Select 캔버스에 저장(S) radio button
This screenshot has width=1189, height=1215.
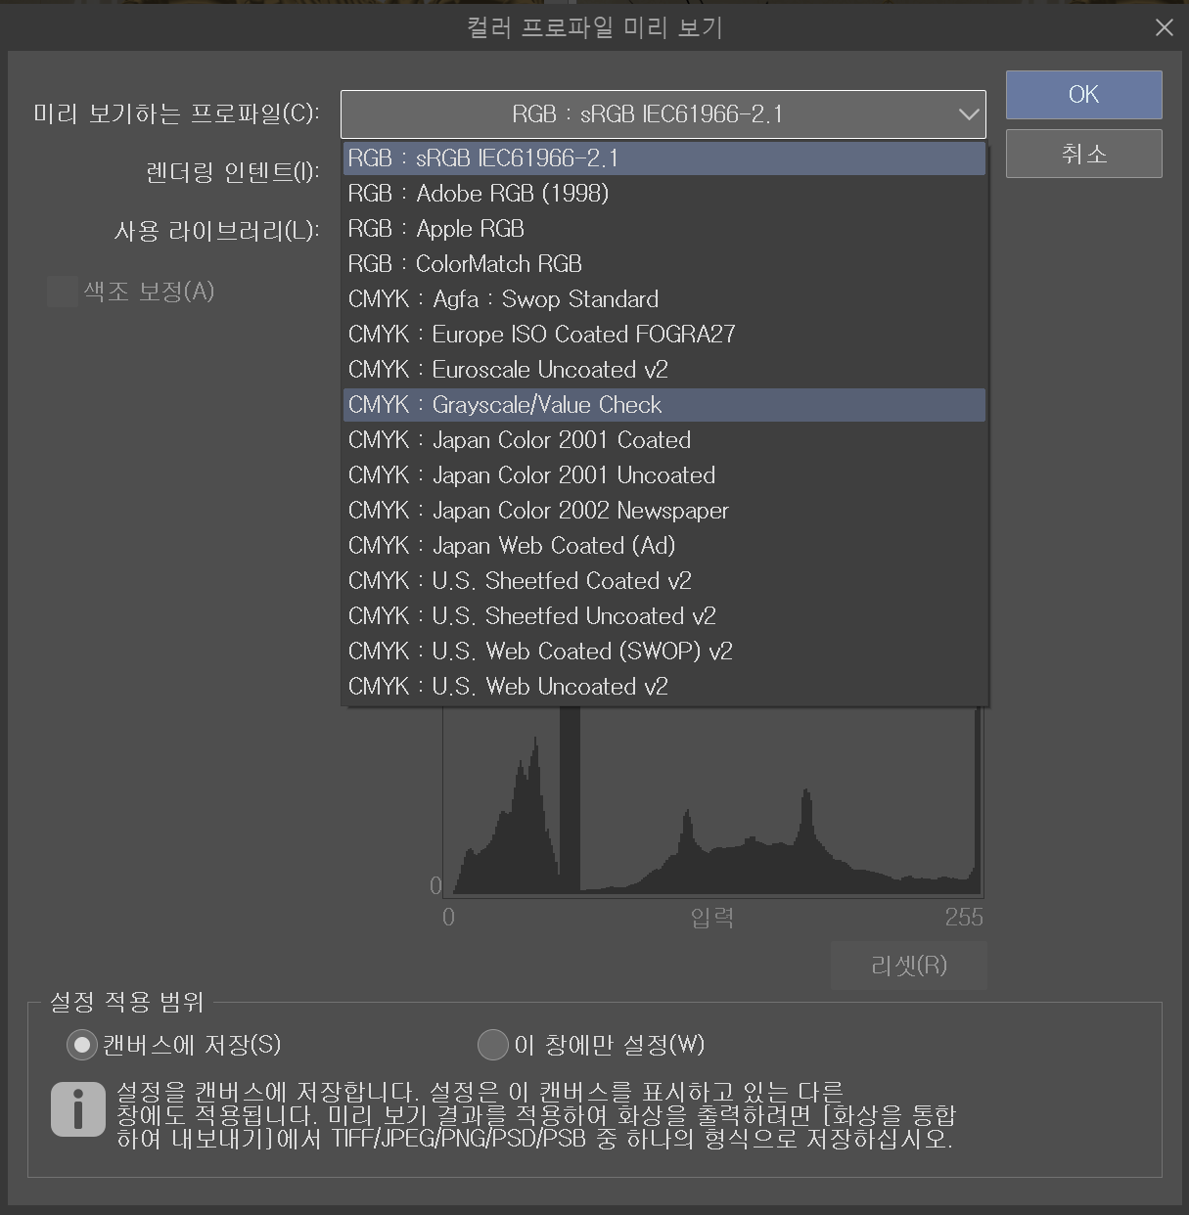[x=81, y=1046]
